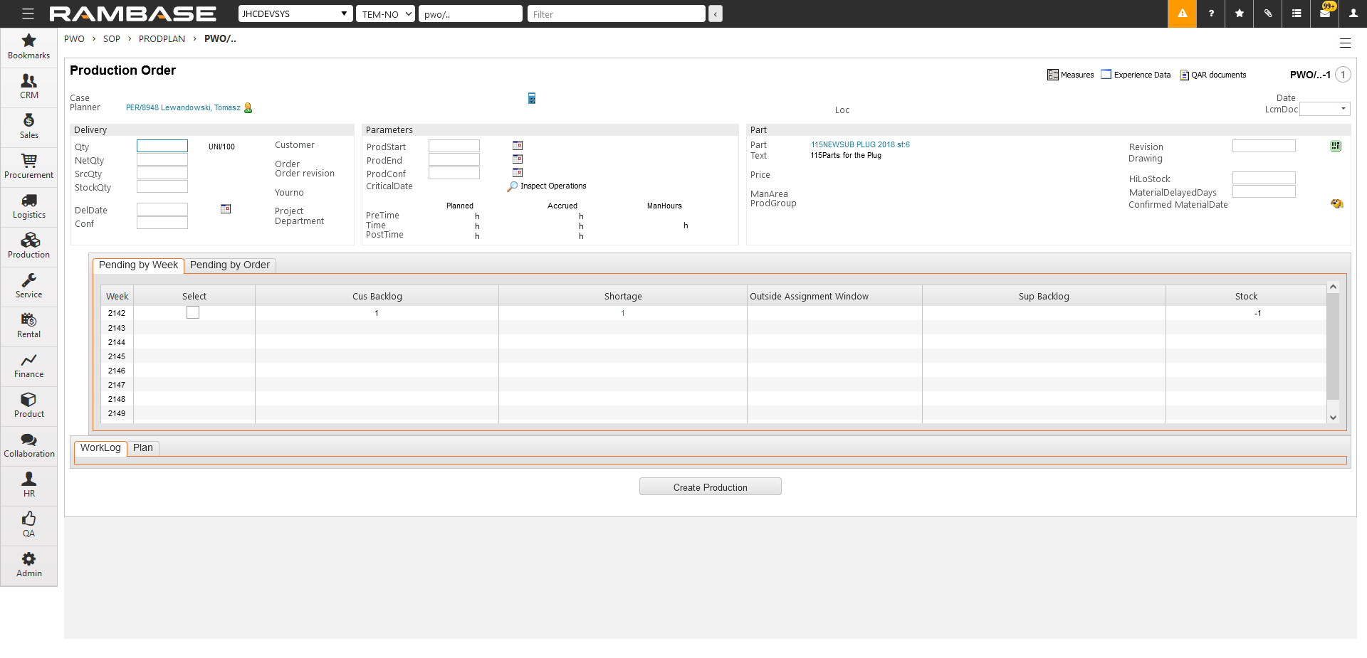Image resolution: width=1367 pixels, height=658 pixels.
Task: Click the Logistics truck icon
Action: pyautogui.click(x=29, y=201)
